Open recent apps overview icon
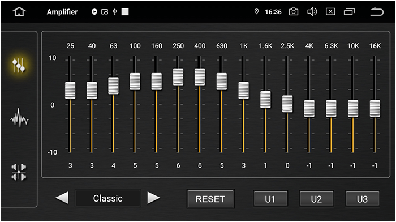This screenshot has height=222, width=396. pyautogui.click(x=349, y=12)
